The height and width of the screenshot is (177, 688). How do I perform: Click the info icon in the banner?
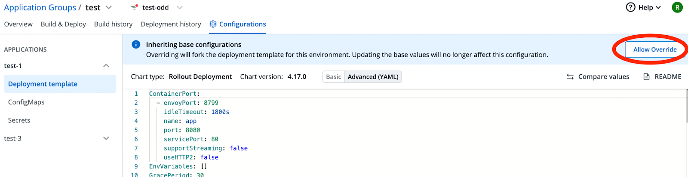pos(136,44)
